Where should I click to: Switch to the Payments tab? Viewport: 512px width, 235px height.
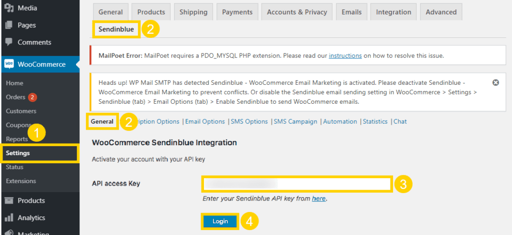point(237,12)
